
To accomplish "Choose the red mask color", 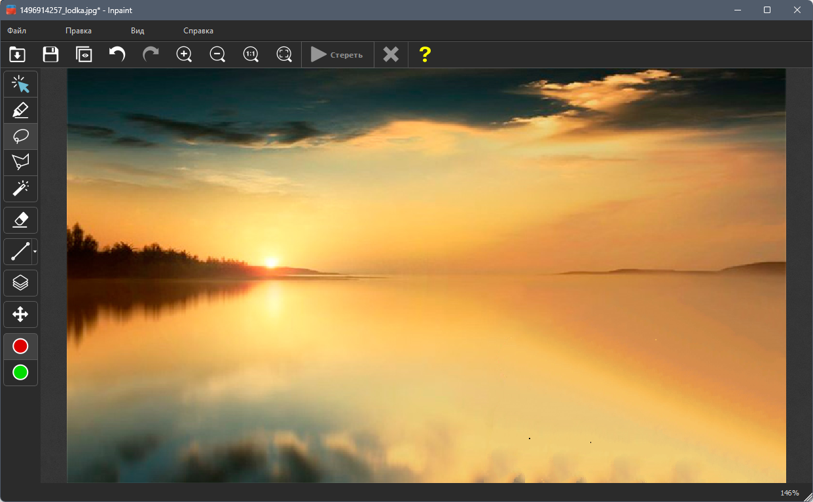I will pyautogui.click(x=21, y=346).
